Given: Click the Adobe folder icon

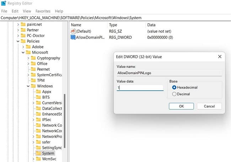Looking at the screenshot, I should coord(28,47).
